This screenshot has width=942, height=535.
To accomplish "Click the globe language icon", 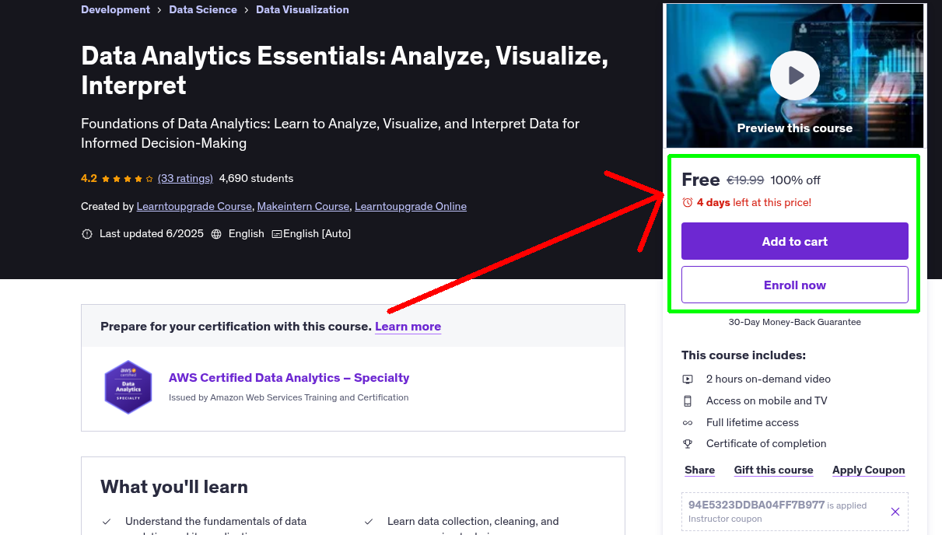I will [216, 234].
